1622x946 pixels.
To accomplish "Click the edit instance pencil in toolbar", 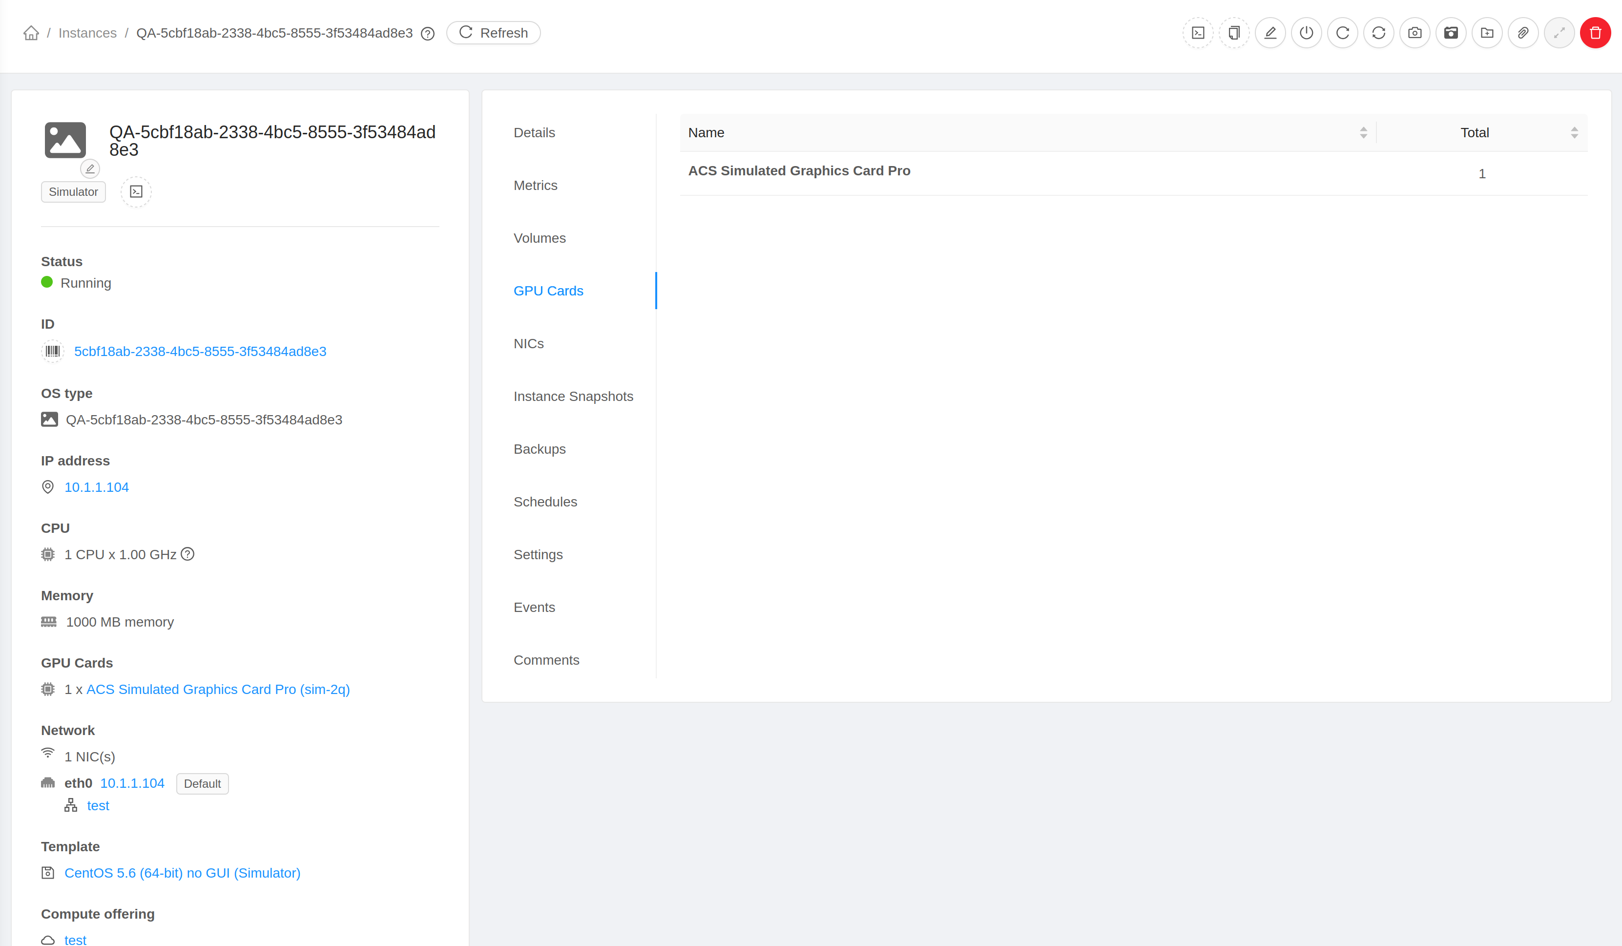I will click(x=1270, y=33).
